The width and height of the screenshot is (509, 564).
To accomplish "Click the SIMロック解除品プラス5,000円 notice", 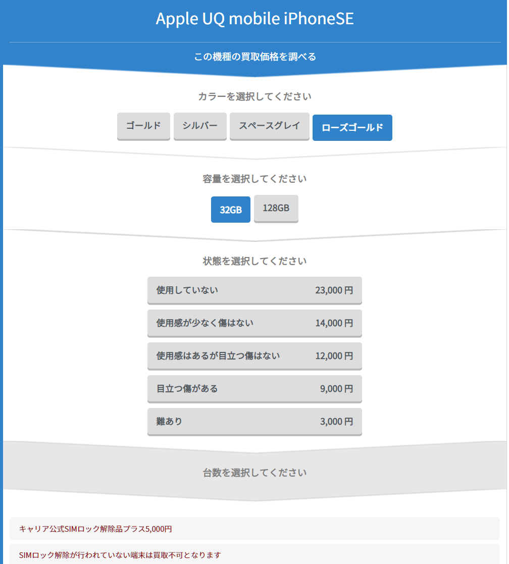I will (95, 529).
